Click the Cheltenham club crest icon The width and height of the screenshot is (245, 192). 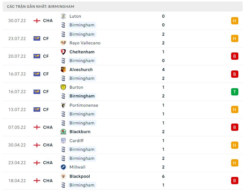pos(63,52)
